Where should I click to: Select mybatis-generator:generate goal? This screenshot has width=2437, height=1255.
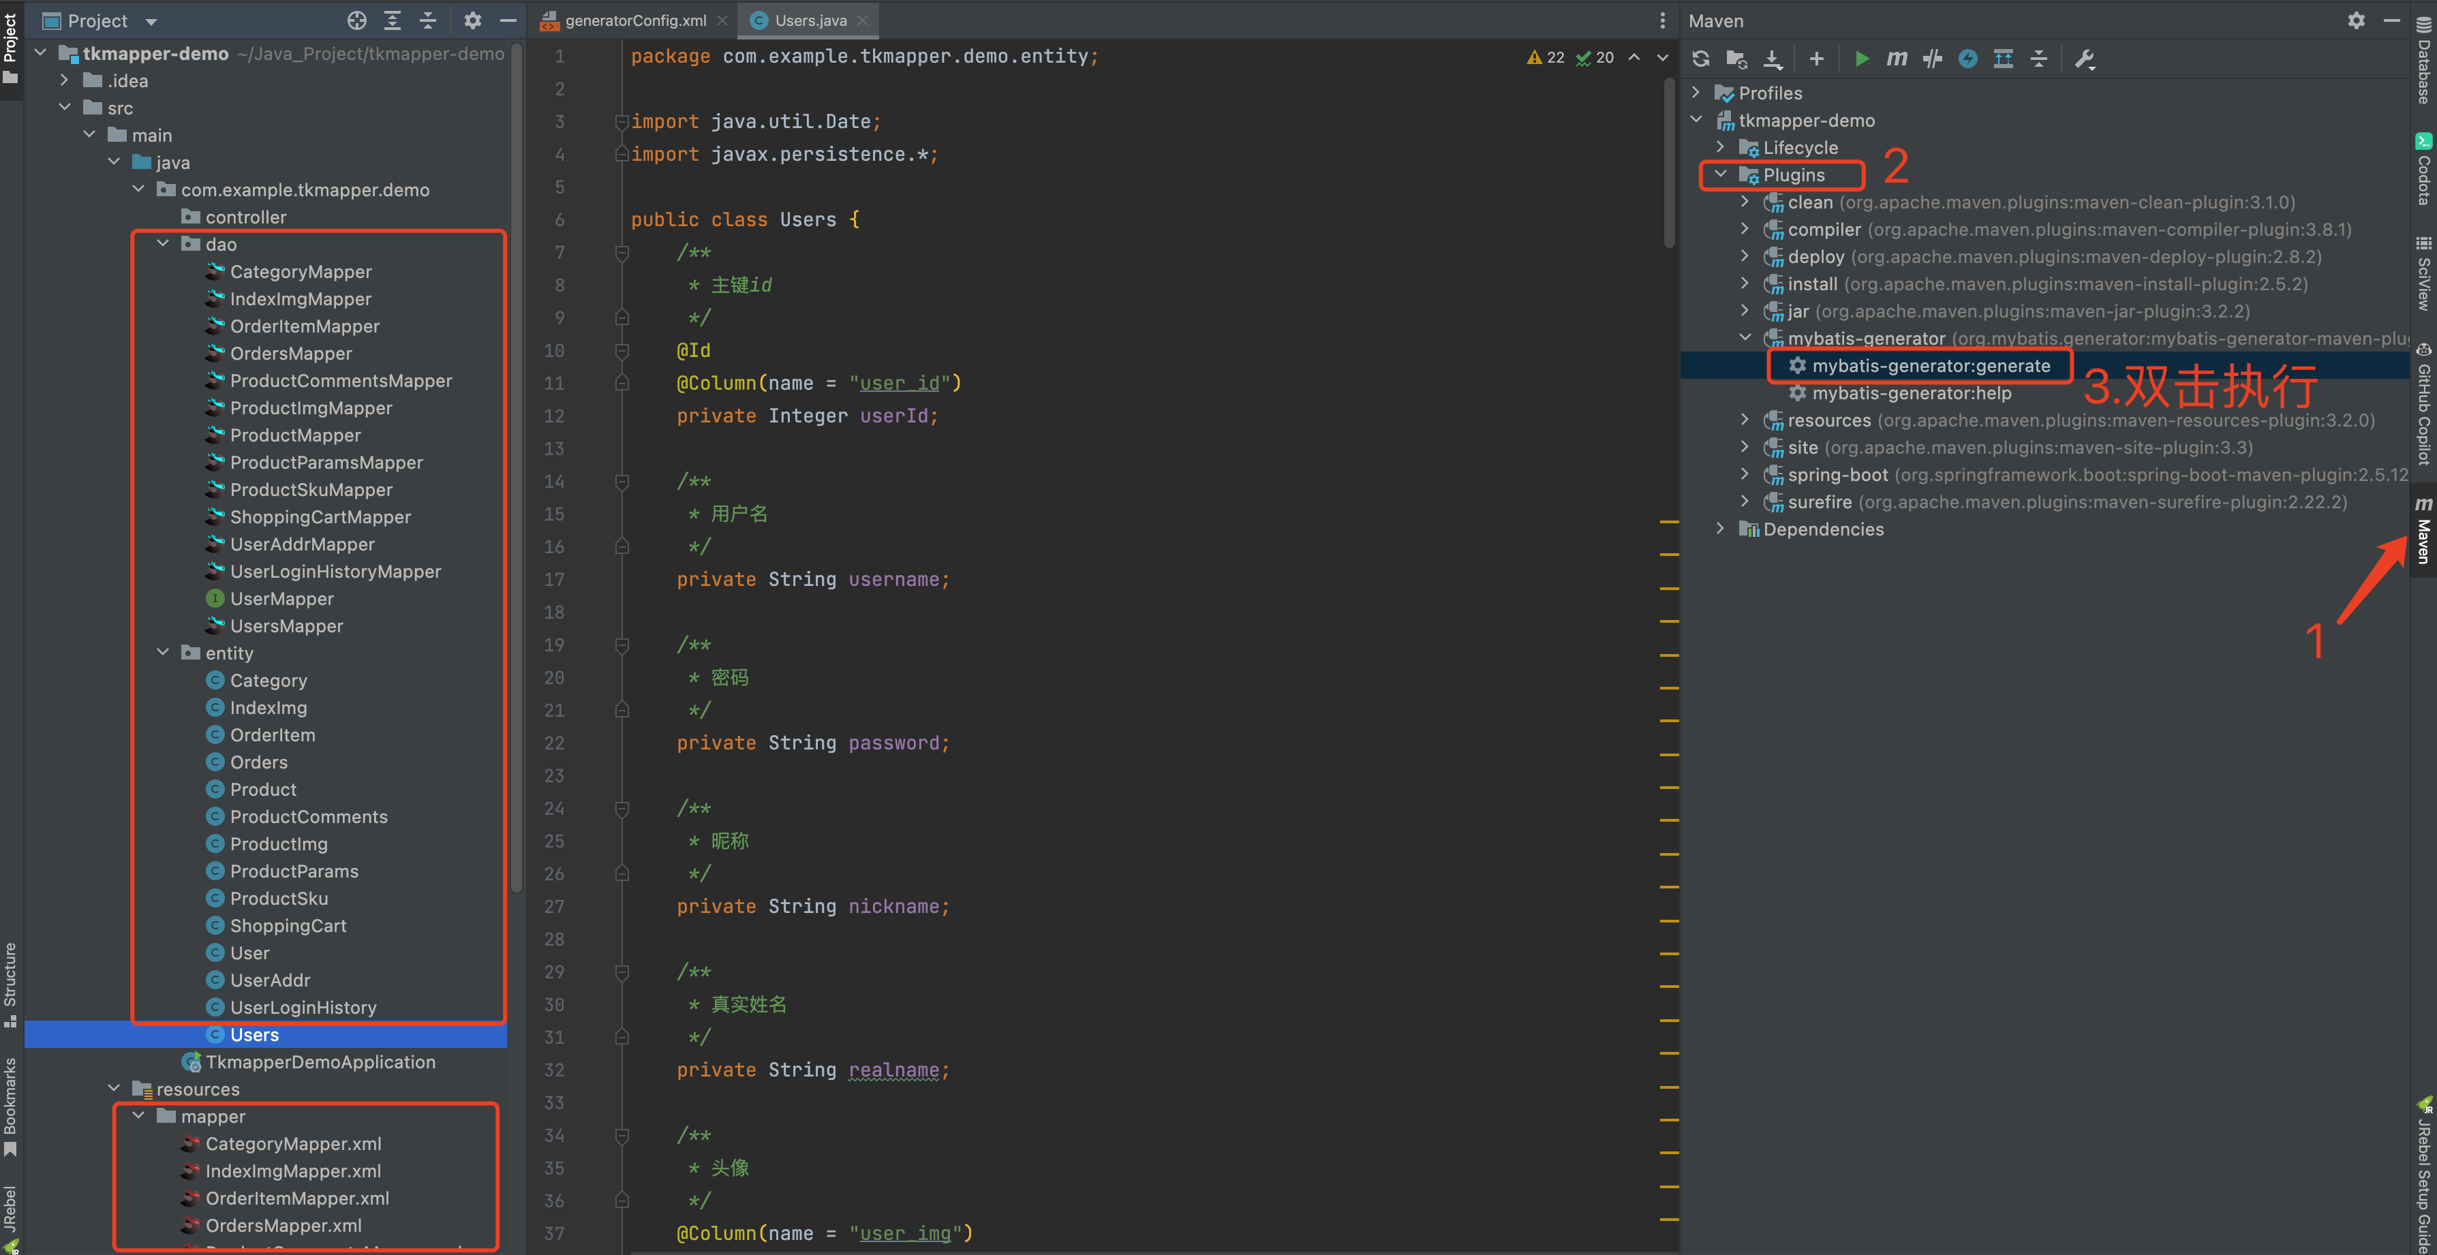1930,366
